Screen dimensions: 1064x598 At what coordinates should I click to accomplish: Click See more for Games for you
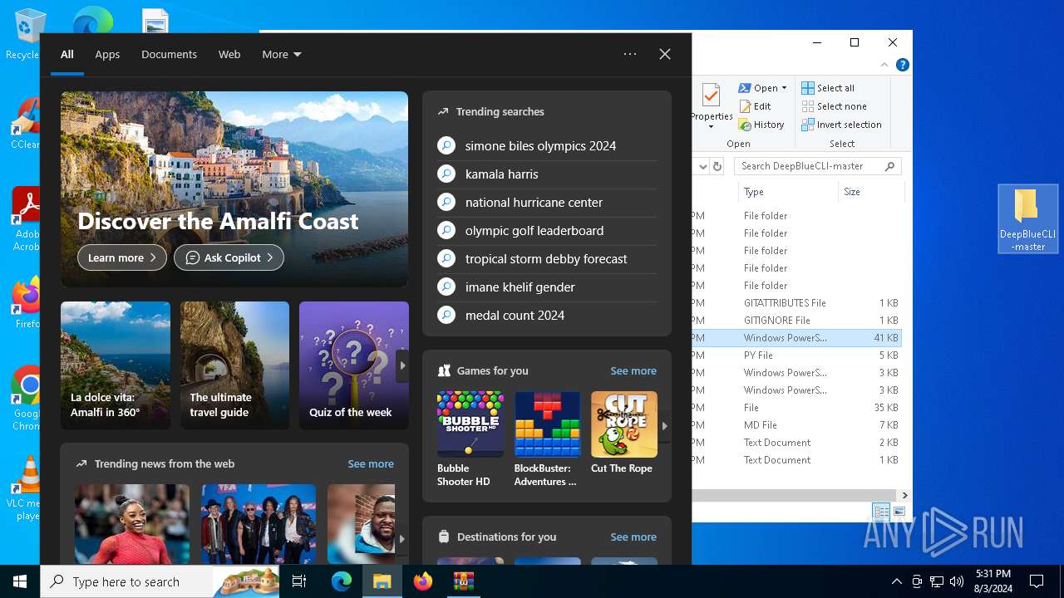(633, 370)
